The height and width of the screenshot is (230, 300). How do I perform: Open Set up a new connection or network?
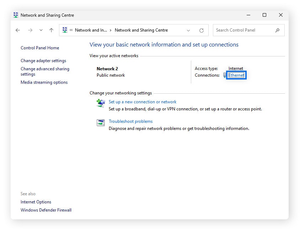(143, 102)
